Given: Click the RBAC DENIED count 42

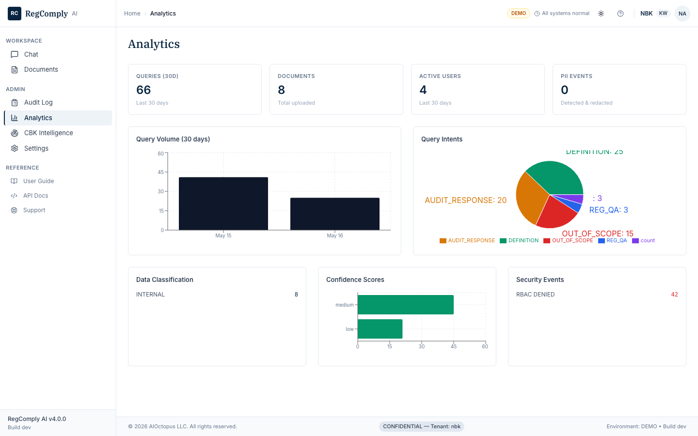Looking at the screenshot, I should point(674,295).
